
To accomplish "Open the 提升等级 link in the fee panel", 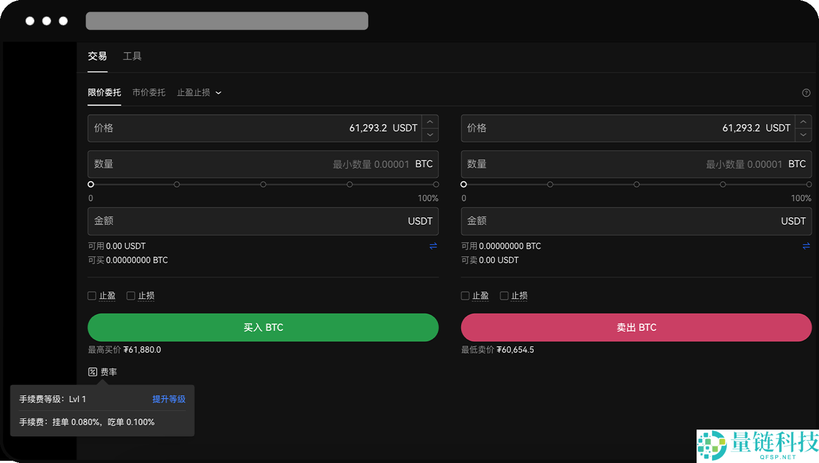I will [x=169, y=399].
